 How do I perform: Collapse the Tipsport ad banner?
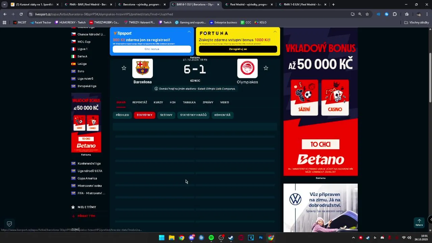click(x=189, y=32)
